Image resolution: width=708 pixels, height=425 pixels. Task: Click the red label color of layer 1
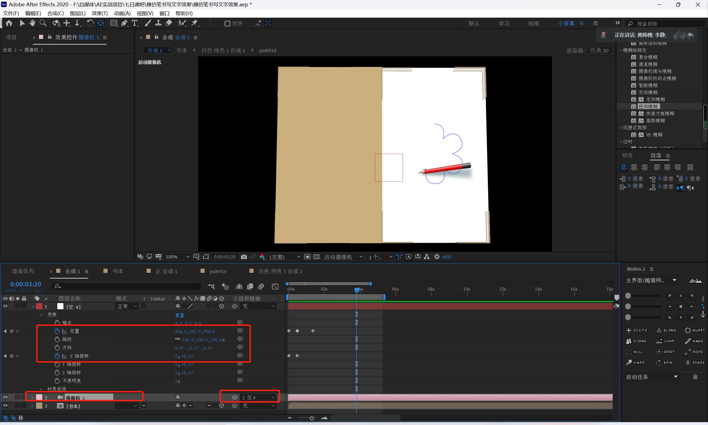[x=39, y=307]
